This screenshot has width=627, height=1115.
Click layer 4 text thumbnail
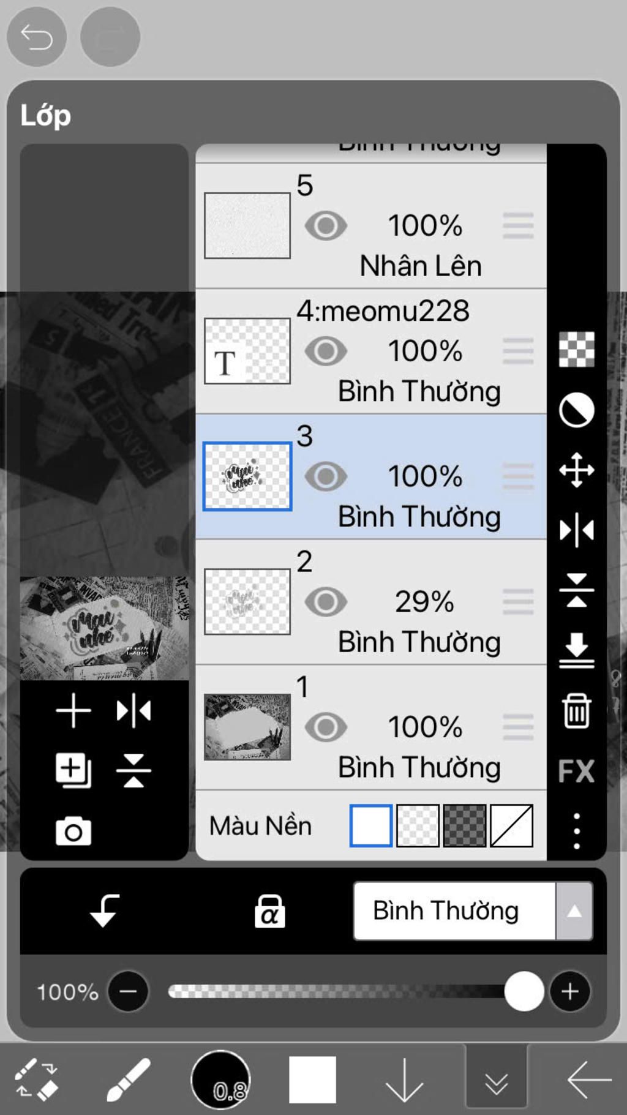click(x=247, y=351)
